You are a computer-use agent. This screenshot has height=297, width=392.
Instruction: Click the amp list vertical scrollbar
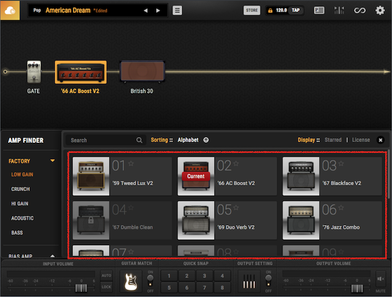click(389, 174)
